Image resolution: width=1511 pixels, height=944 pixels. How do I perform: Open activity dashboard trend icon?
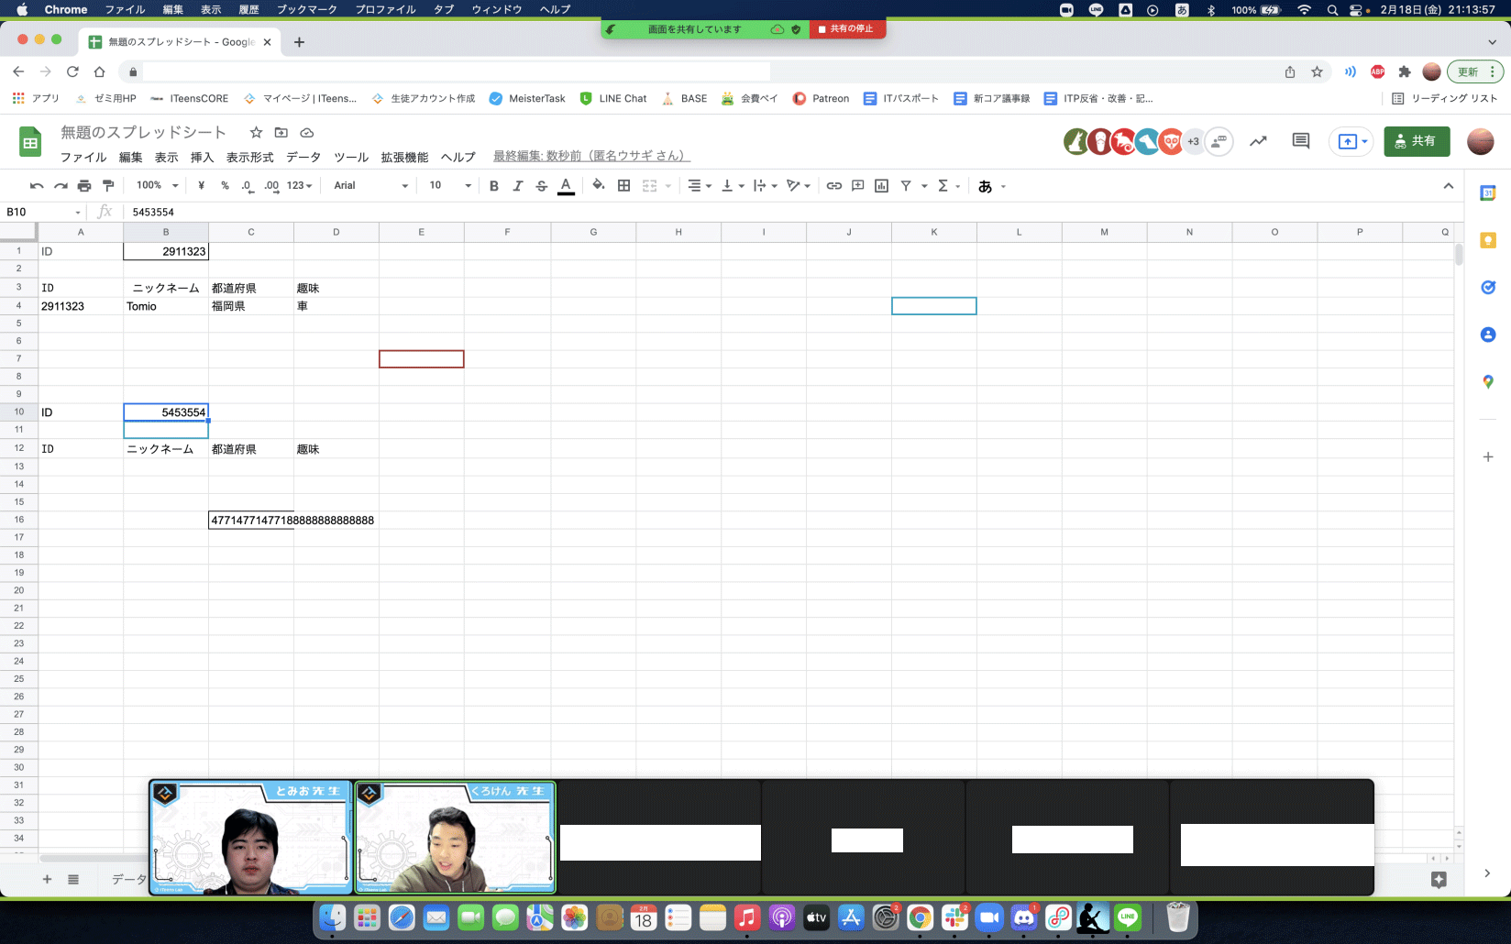(x=1258, y=141)
